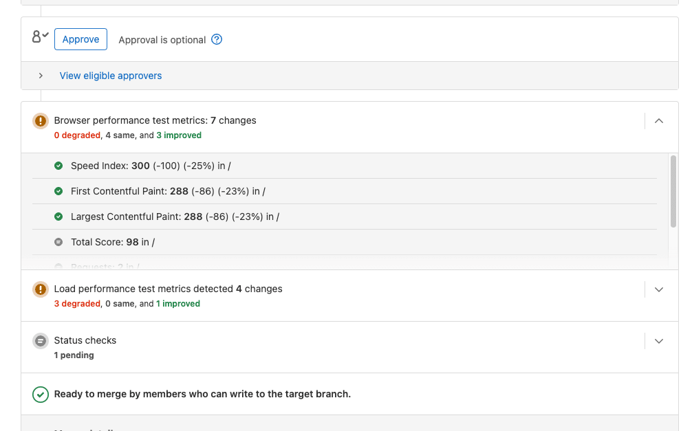The height and width of the screenshot is (431, 692).
Task: Click the warning icon on Browser performance metrics
Action: click(40, 120)
